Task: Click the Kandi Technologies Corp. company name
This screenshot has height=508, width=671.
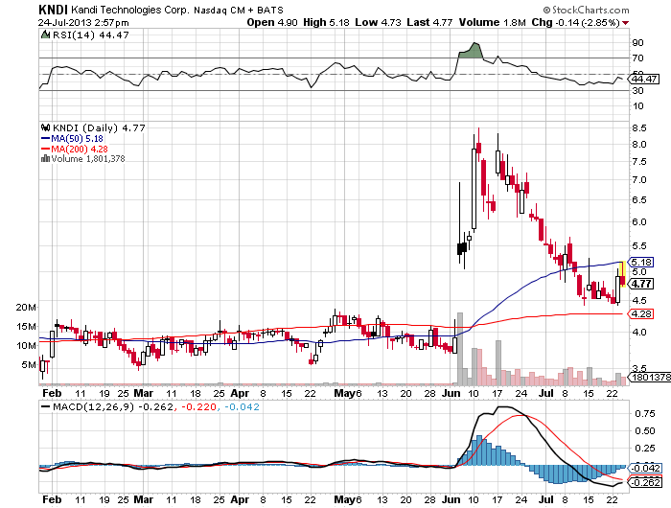Action: coord(130,10)
